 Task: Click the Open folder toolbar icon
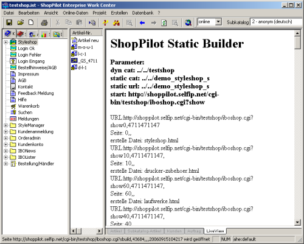pos(20,23)
